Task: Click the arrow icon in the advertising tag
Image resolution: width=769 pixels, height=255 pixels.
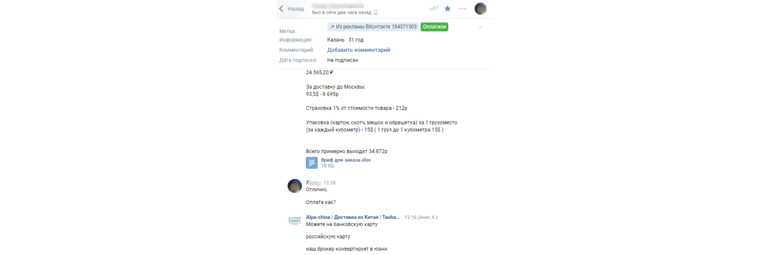Action: click(x=332, y=27)
